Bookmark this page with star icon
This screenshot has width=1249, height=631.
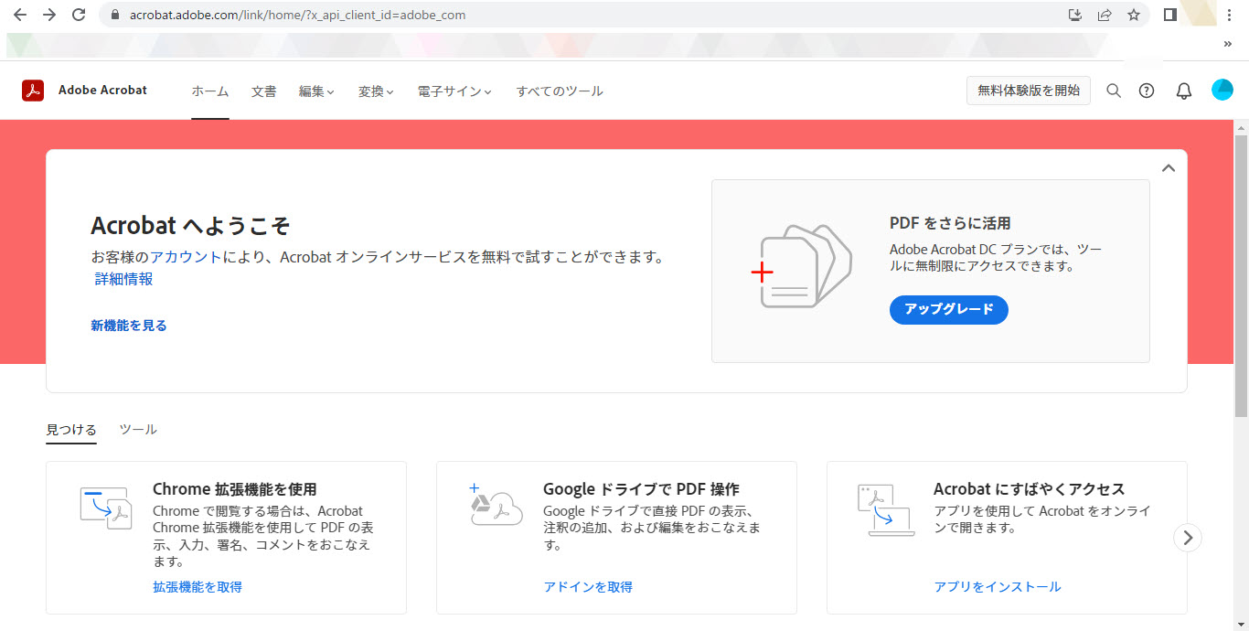(1134, 15)
